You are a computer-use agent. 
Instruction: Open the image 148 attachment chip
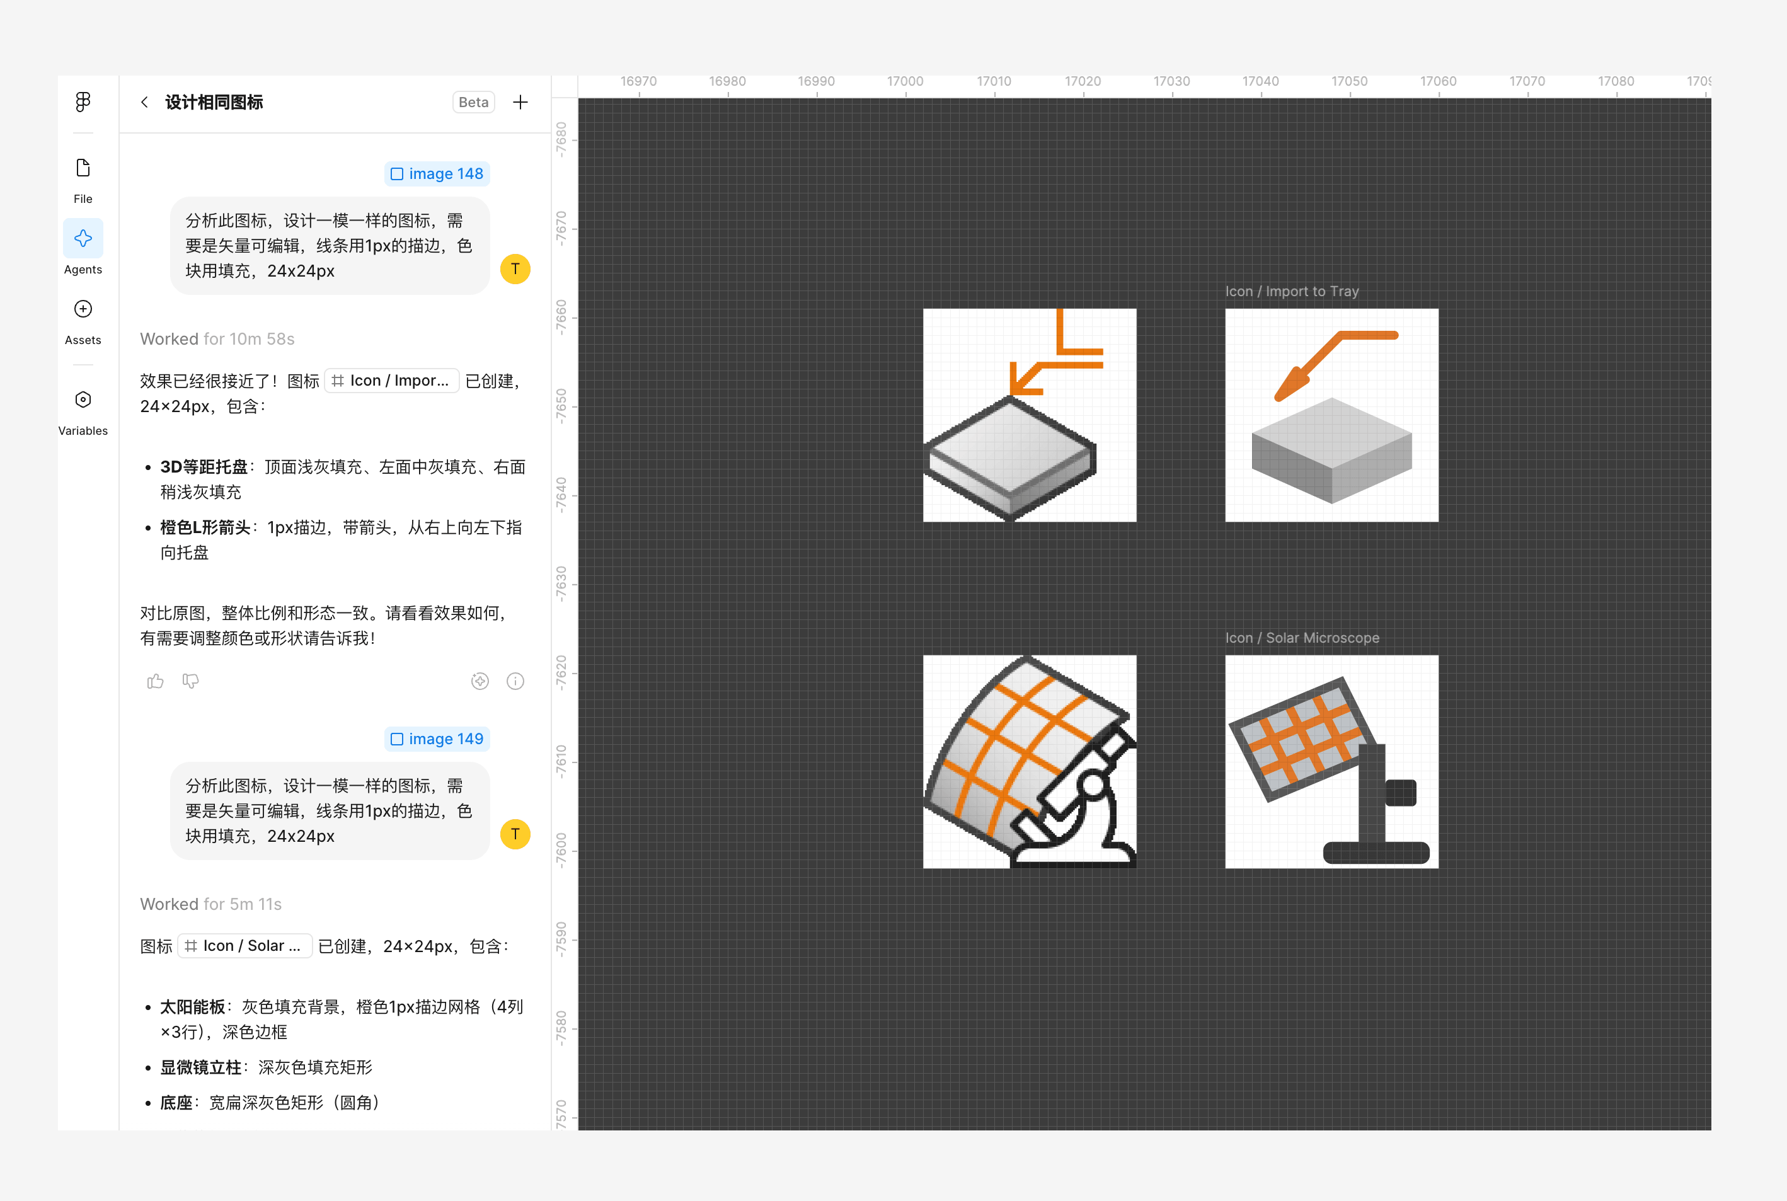[x=437, y=174]
